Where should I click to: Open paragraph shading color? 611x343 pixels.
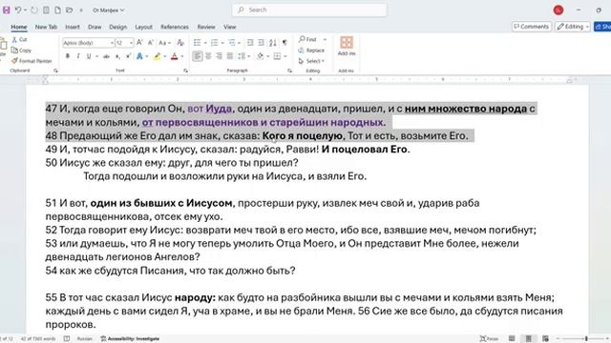click(x=260, y=56)
